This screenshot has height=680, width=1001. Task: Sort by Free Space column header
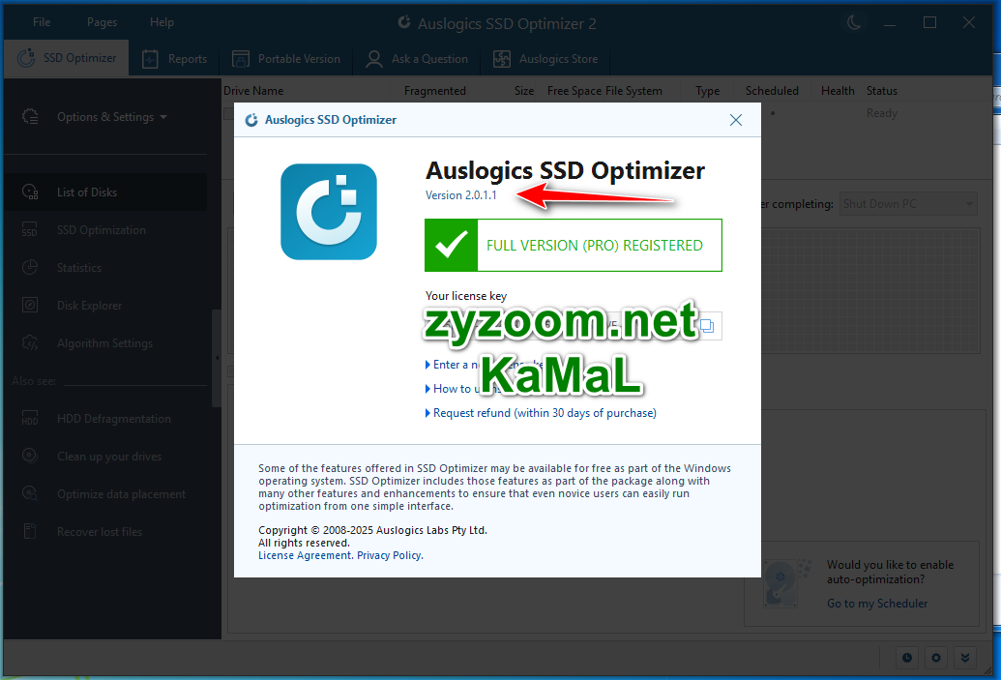point(574,91)
